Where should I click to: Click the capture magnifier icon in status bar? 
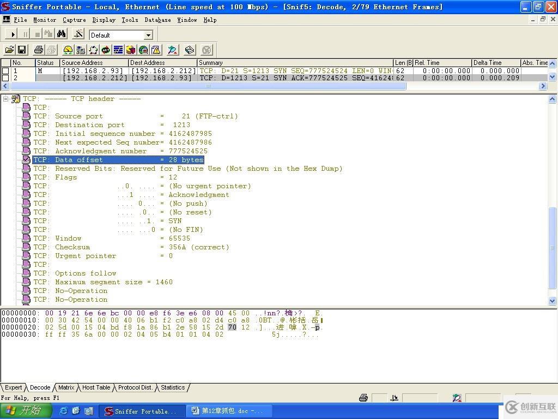[x=457, y=398]
